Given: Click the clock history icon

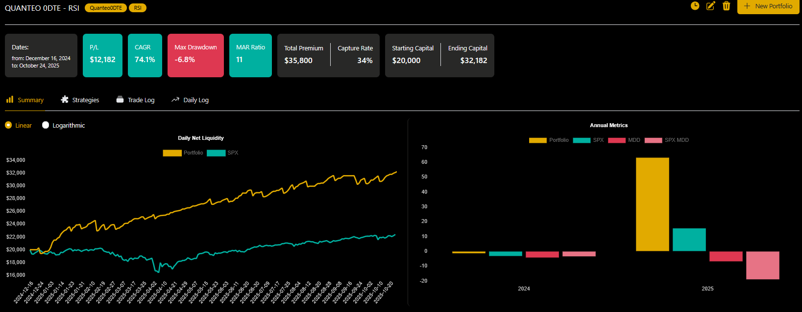Looking at the screenshot, I should pyautogui.click(x=695, y=6).
